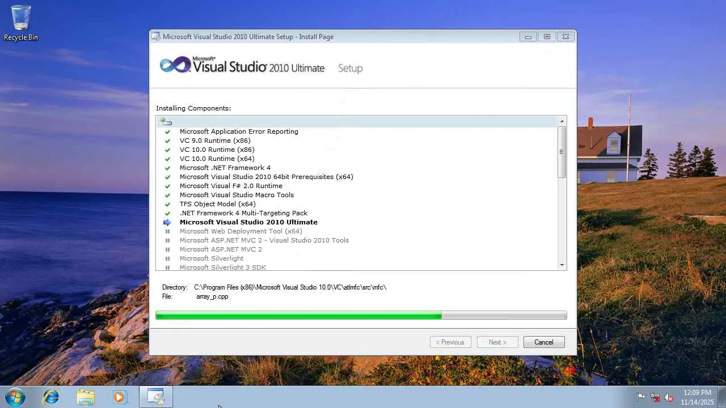
Task: Click pending icon beside ASP.NET MVC 2 - Visual Studio 2010 Tools
Action: 167,240
